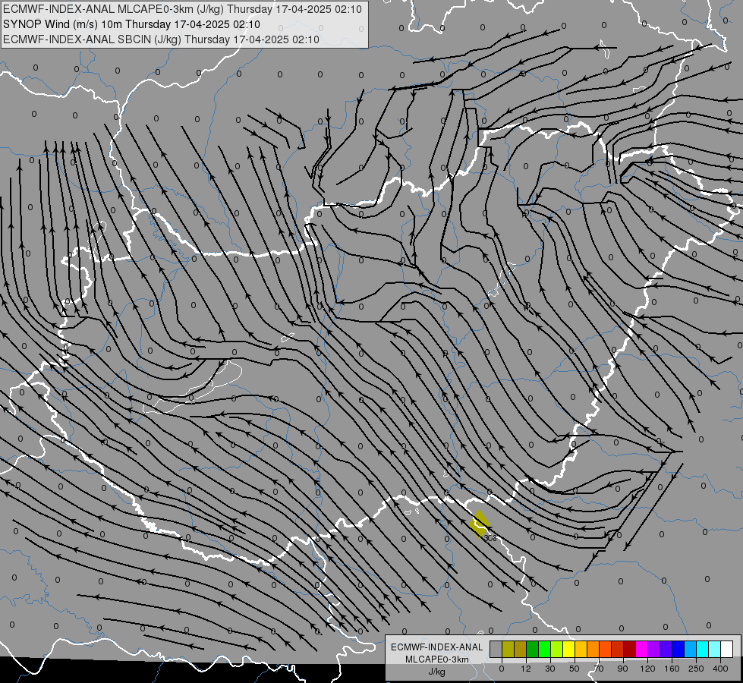
Task: Click the legend scale value 120
Action: pos(648,669)
